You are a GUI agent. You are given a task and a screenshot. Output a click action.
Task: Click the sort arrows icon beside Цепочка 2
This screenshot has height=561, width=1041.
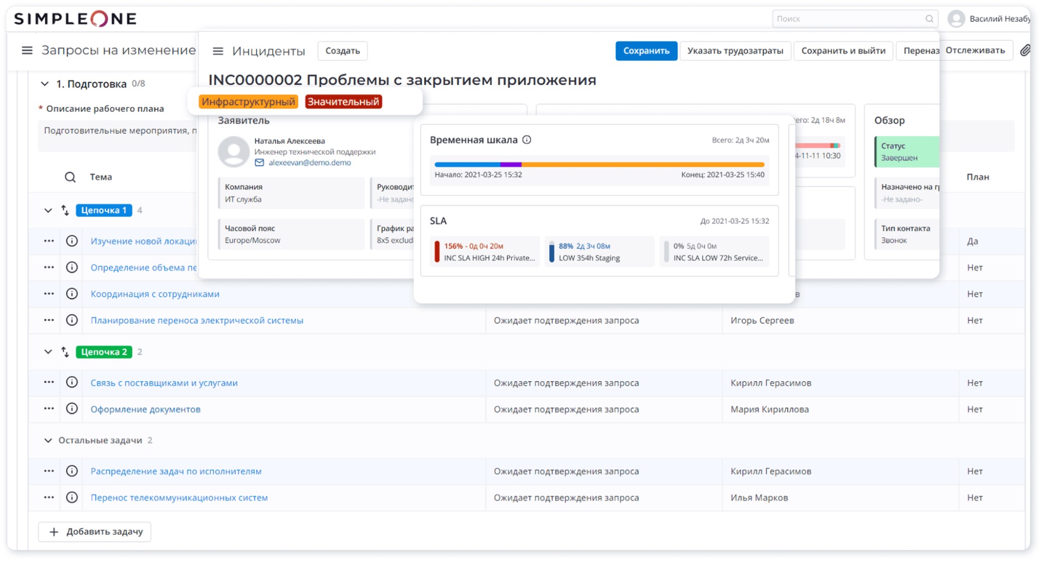tap(65, 352)
